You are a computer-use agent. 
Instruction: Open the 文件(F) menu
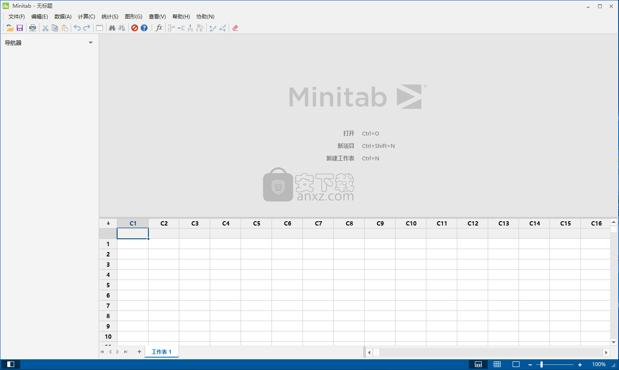point(17,17)
